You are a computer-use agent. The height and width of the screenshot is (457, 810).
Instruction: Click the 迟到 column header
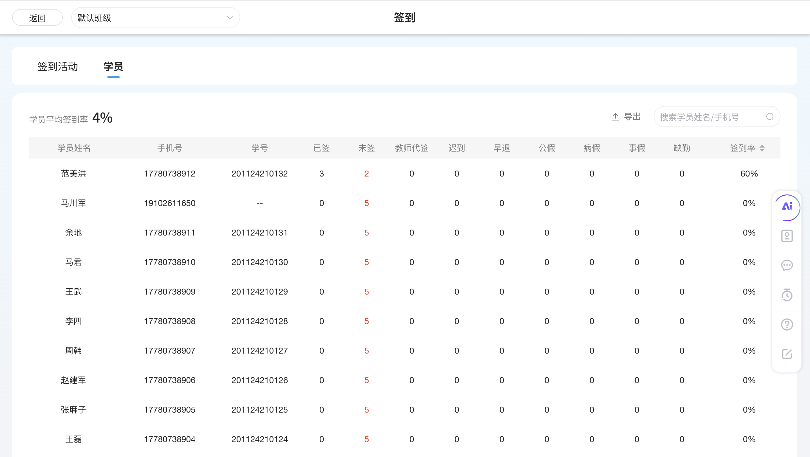coord(457,148)
